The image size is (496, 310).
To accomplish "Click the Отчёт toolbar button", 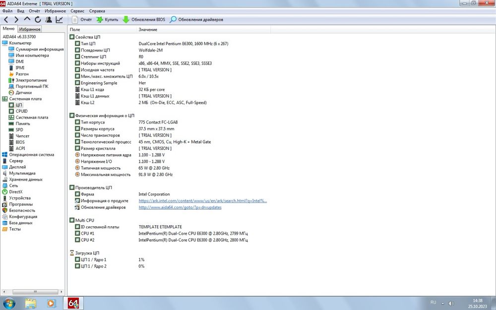I will coord(82,20).
